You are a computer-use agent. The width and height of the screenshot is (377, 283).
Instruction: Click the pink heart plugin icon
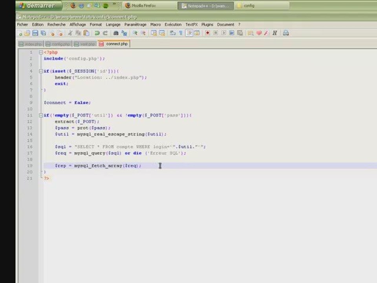click(x=259, y=33)
